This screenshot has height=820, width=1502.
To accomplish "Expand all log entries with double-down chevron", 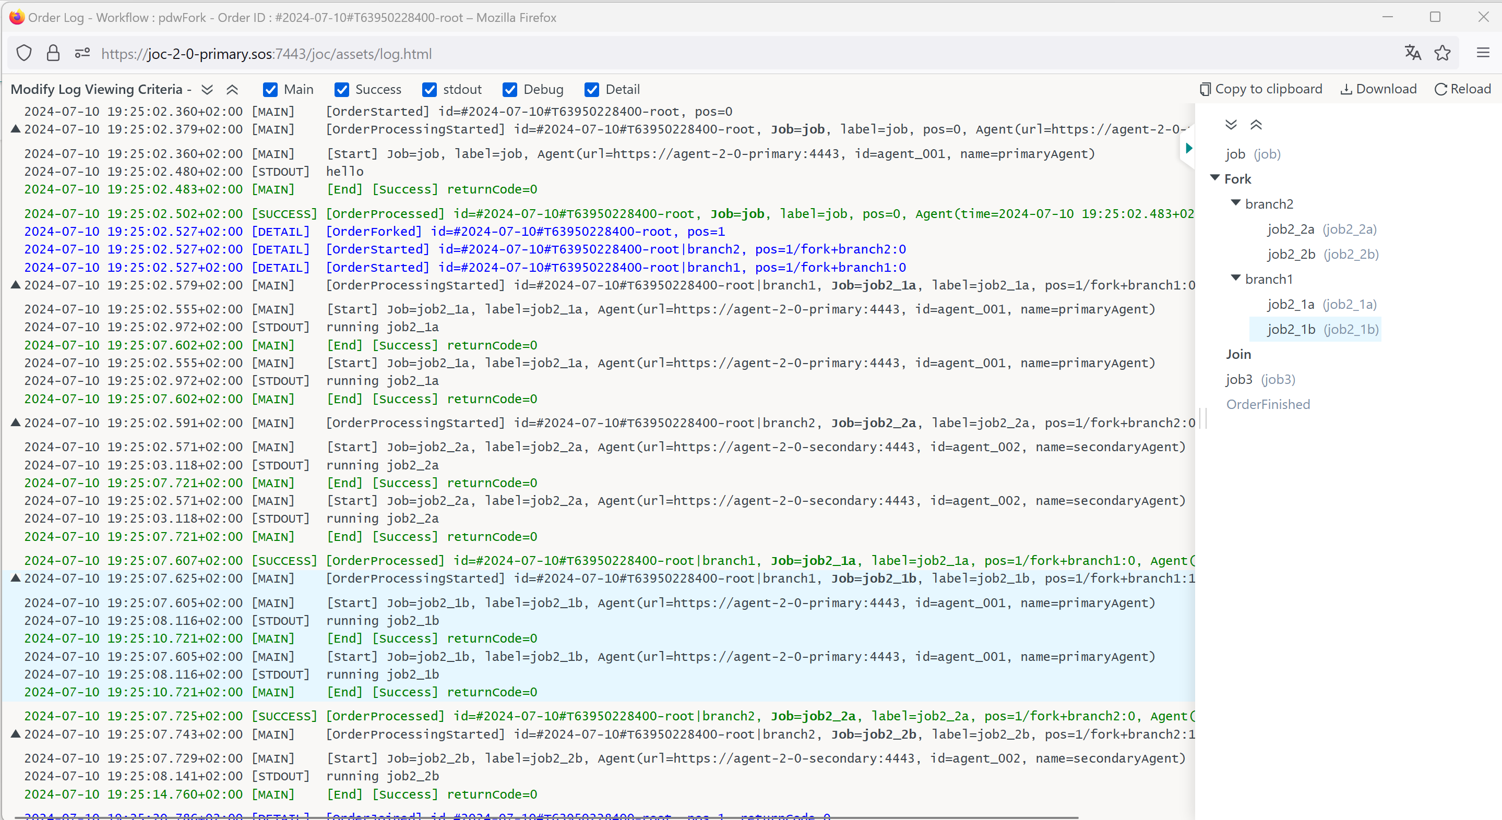I will pyautogui.click(x=207, y=89).
